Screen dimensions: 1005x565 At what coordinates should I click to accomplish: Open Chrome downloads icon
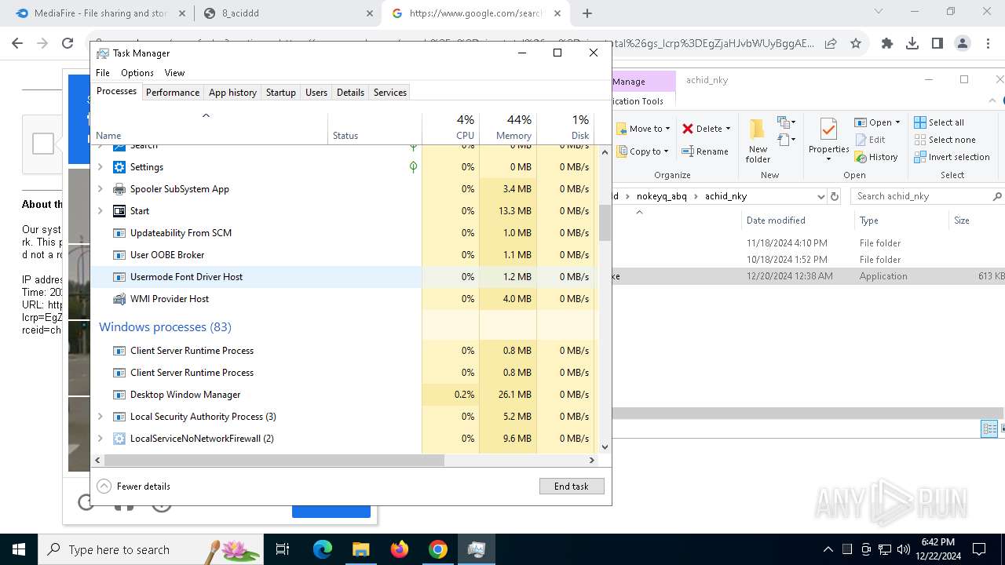(x=912, y=44)
